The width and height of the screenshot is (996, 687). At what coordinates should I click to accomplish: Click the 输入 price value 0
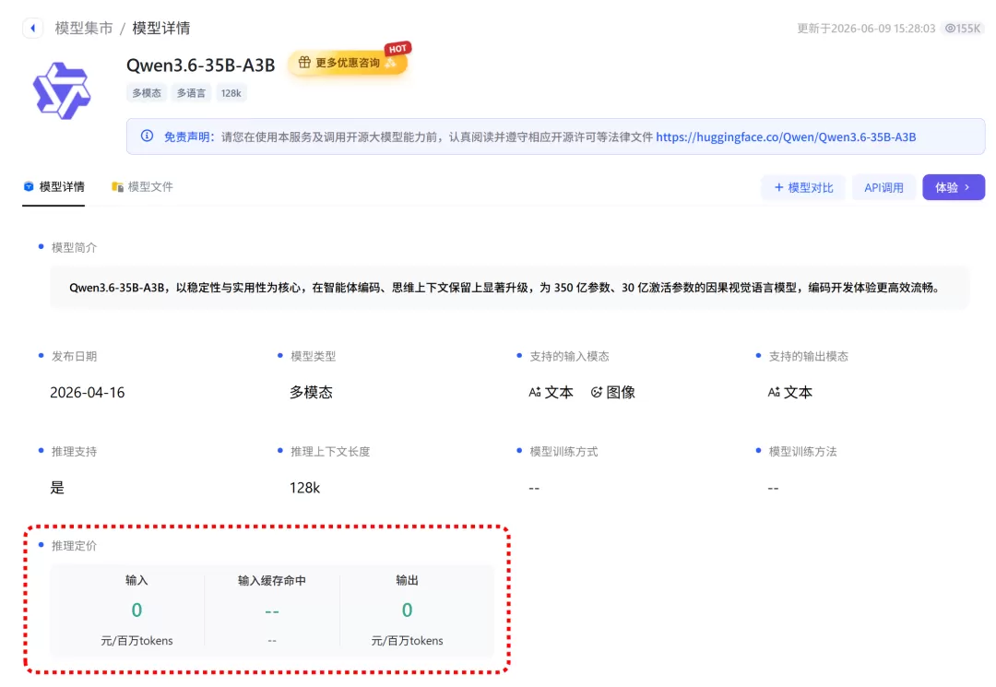pos(136,610)
